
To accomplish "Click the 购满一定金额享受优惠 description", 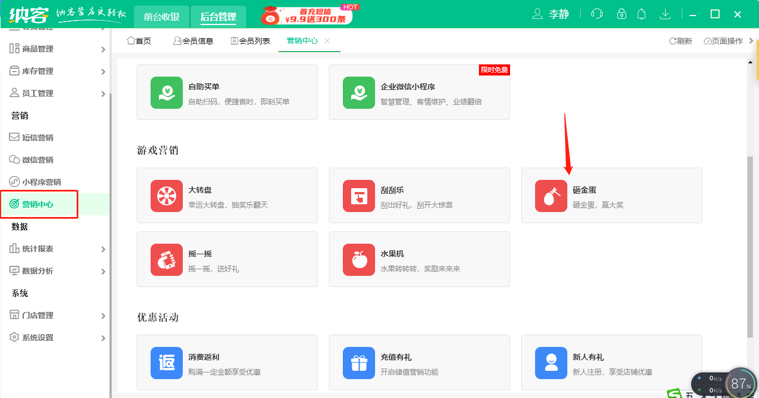I will click(x=224, y=372).
